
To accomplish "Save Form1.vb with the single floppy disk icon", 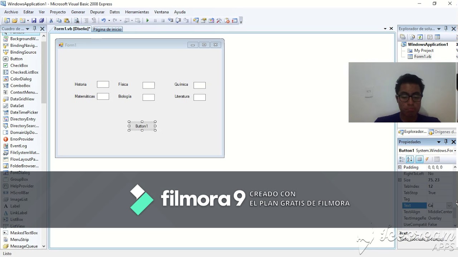I will (34, 21).
